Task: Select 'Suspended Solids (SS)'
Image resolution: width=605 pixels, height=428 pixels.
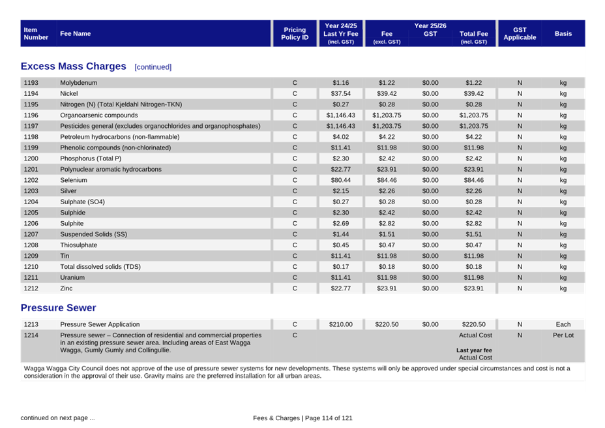Action: pos(94,234)
